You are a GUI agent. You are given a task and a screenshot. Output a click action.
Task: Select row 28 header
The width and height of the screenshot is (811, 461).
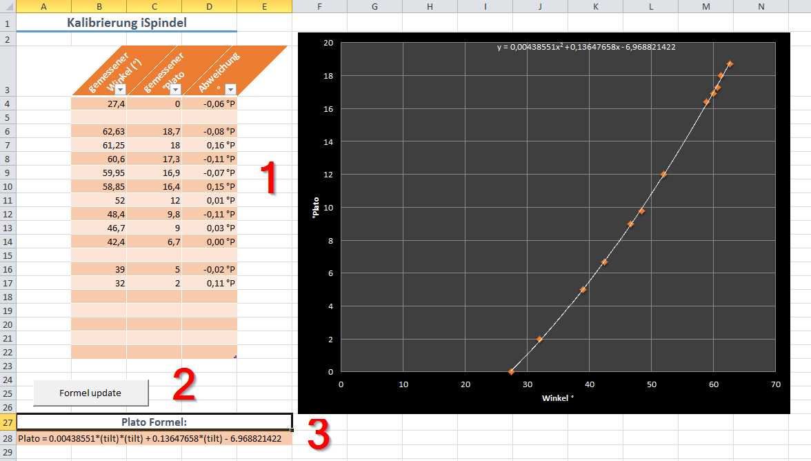pyautogui.click(x=8, y=438)
